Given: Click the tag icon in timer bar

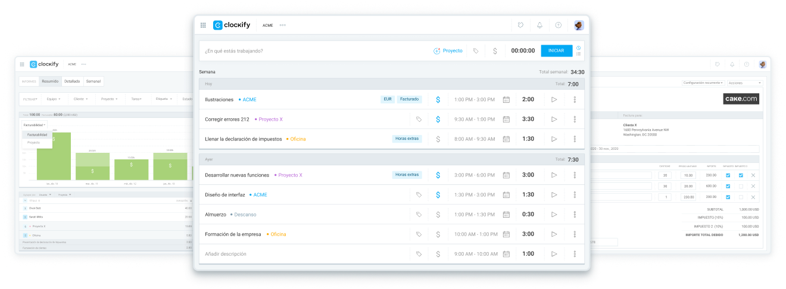Looking at the screenshot, I should (475, 51).
